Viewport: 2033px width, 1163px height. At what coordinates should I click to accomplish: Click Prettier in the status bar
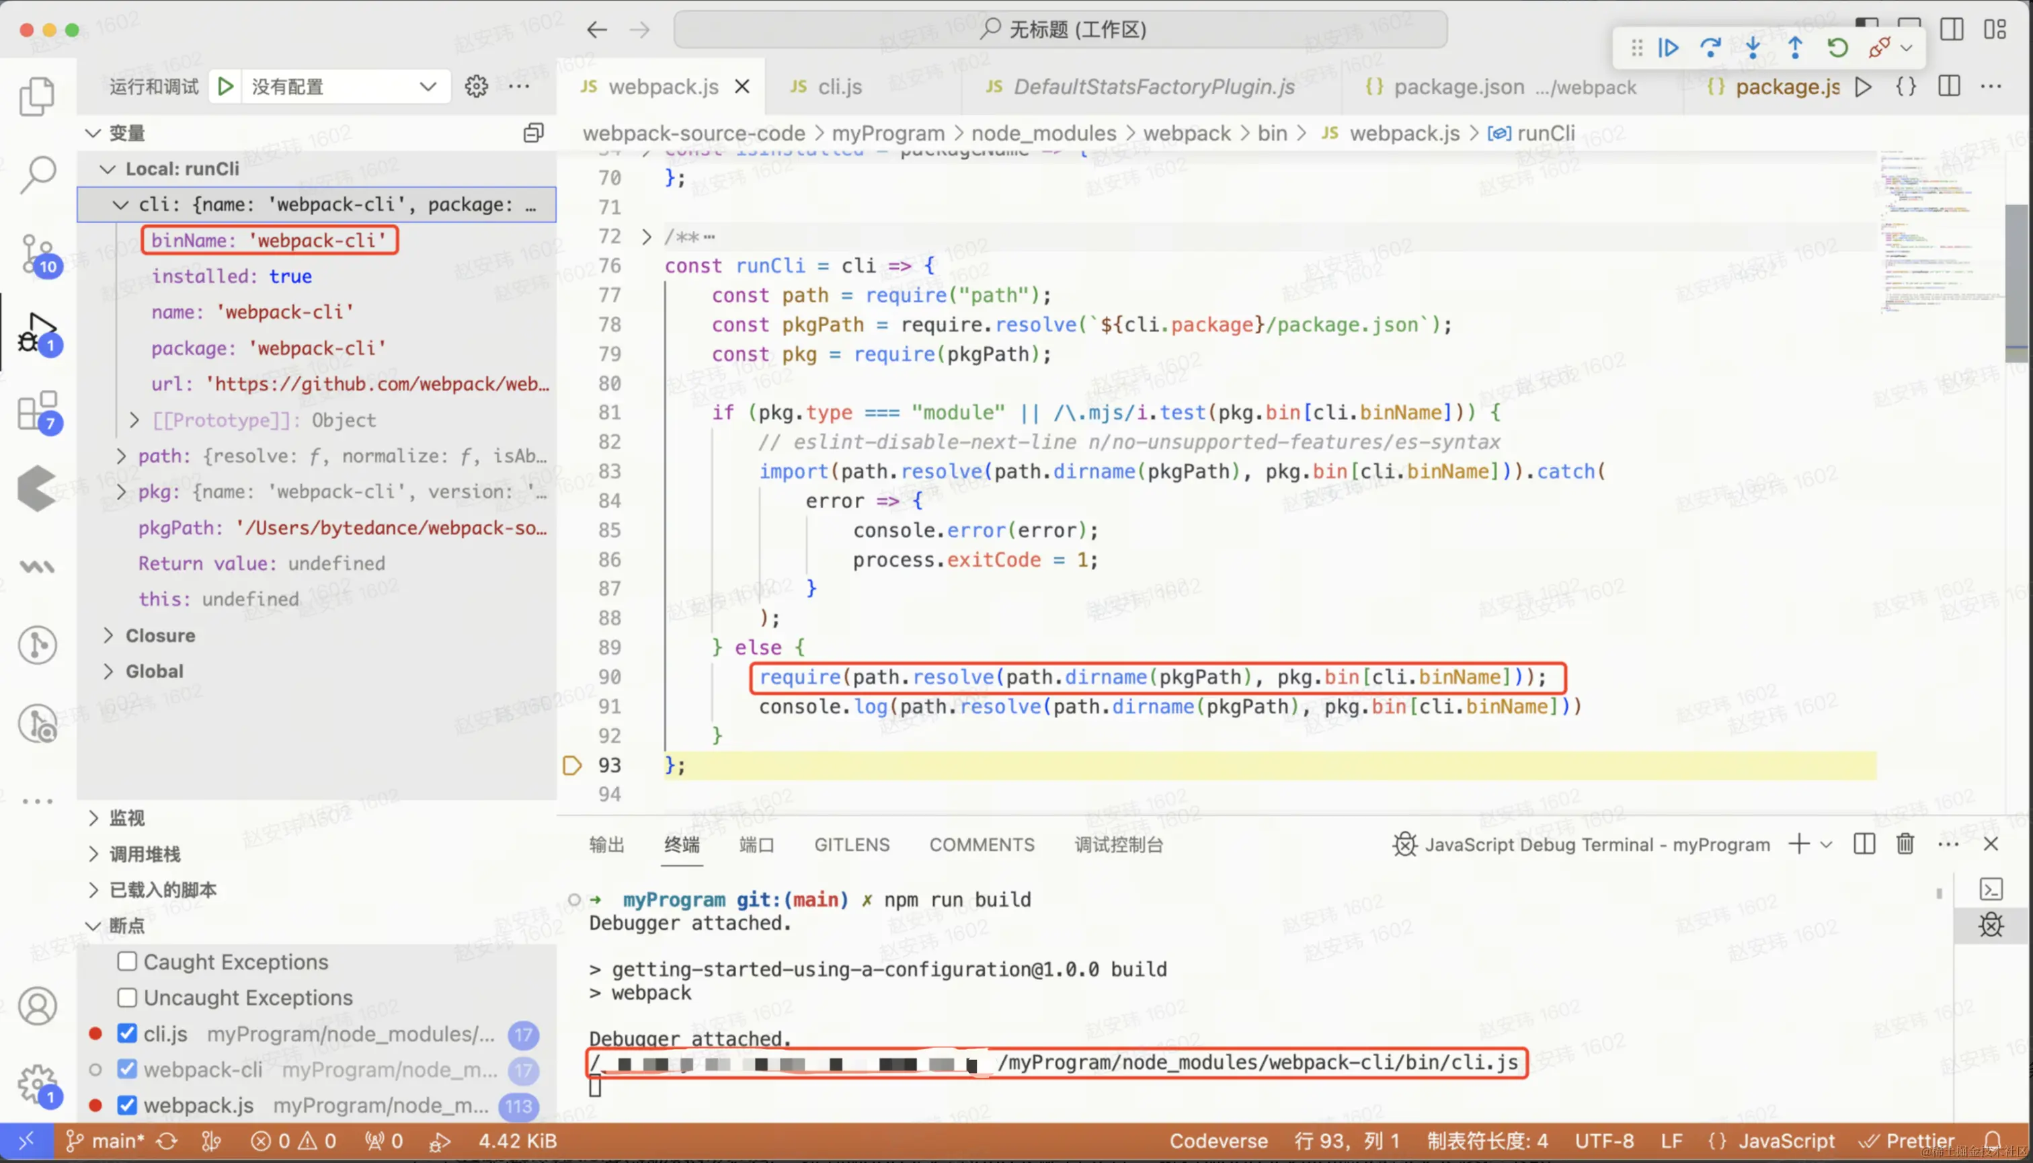(1909, 1141)
